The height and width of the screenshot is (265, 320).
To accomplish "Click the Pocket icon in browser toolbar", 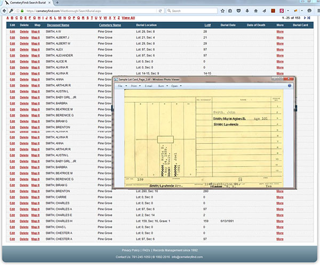I will [238, 11].
